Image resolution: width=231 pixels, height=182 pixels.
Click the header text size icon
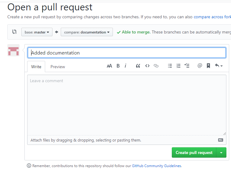[109, 66]
